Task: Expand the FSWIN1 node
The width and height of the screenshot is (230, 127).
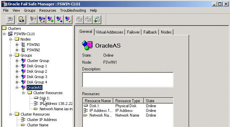Action: pyautogui.click(x=17, y=45)
